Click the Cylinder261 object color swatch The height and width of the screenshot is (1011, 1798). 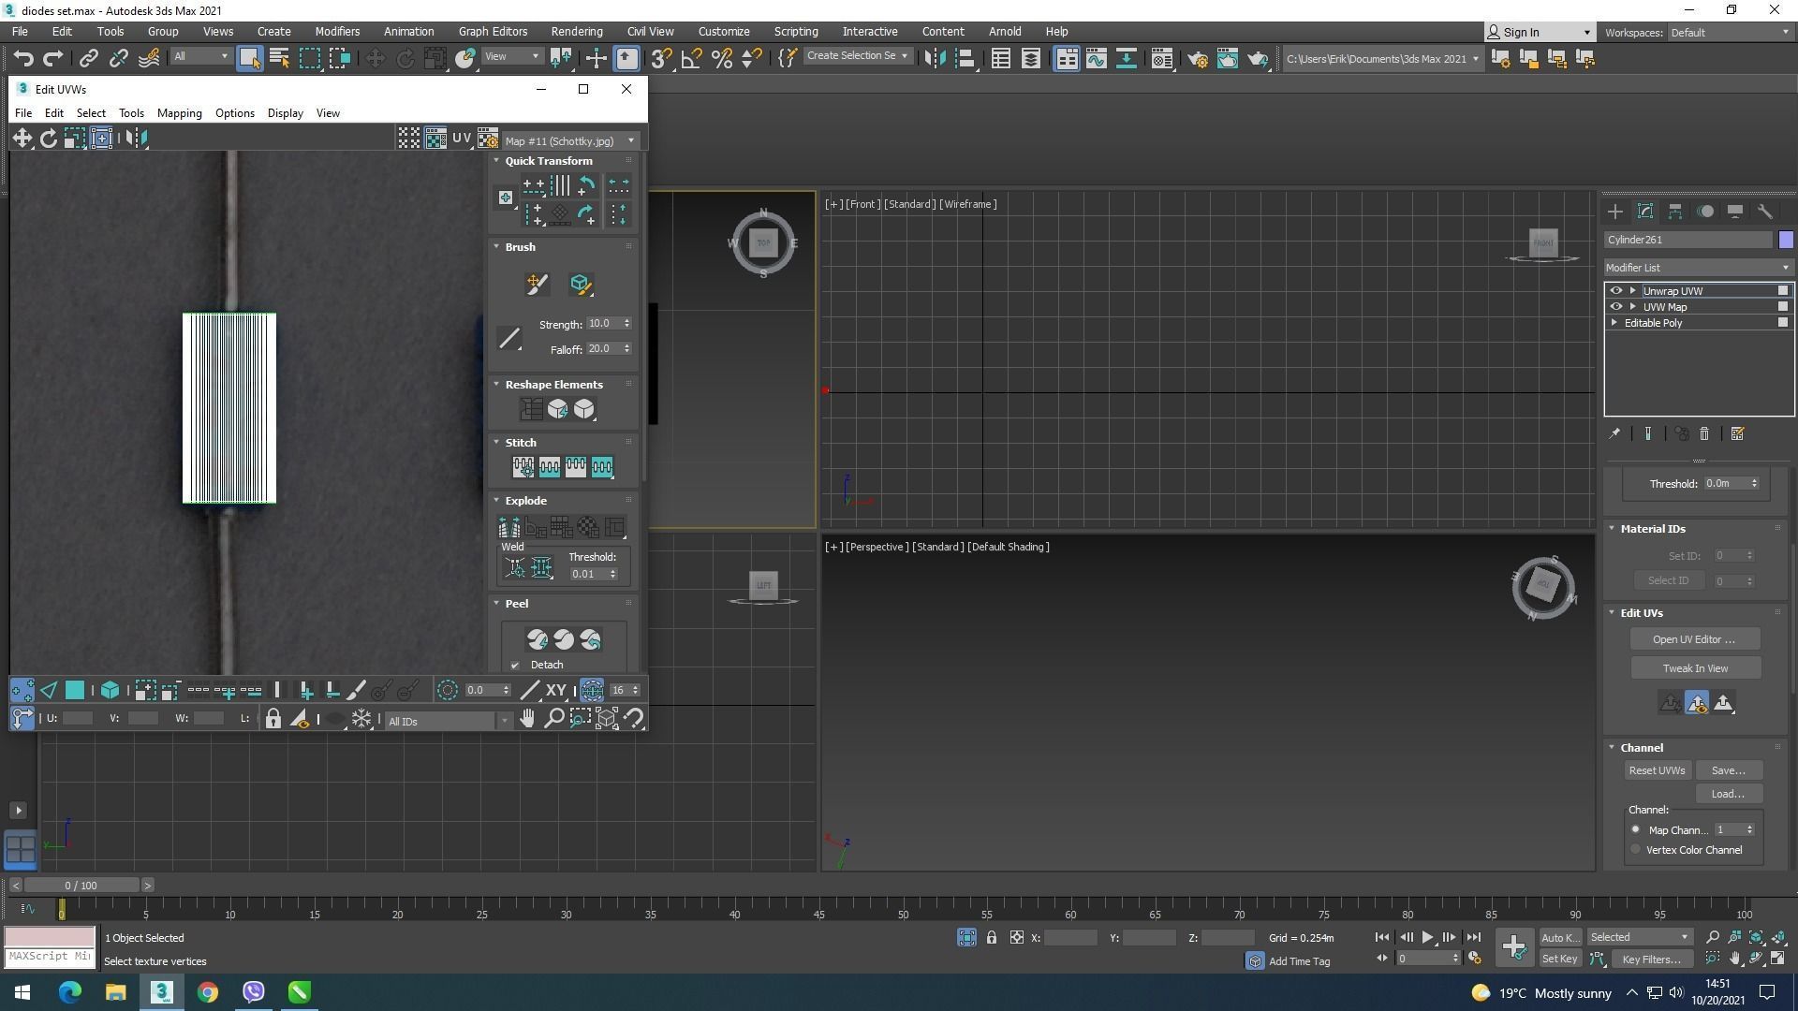pos(1786,240)
